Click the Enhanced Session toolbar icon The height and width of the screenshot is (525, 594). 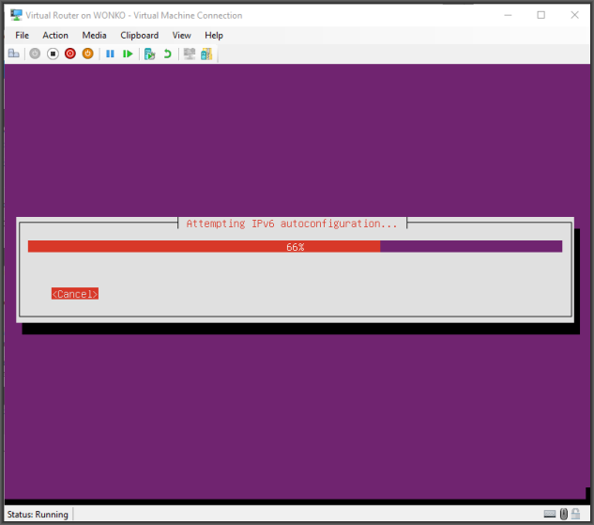[x=190, y=54]
